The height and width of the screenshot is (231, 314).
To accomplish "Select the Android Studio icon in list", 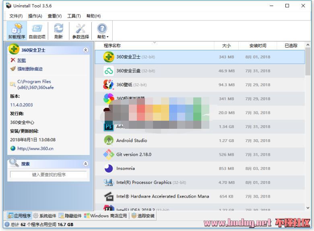I will point(109,140).
